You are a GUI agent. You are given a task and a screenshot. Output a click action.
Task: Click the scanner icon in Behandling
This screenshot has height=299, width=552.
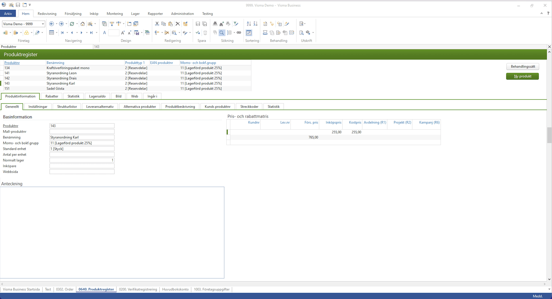click(x=265, y=33)
